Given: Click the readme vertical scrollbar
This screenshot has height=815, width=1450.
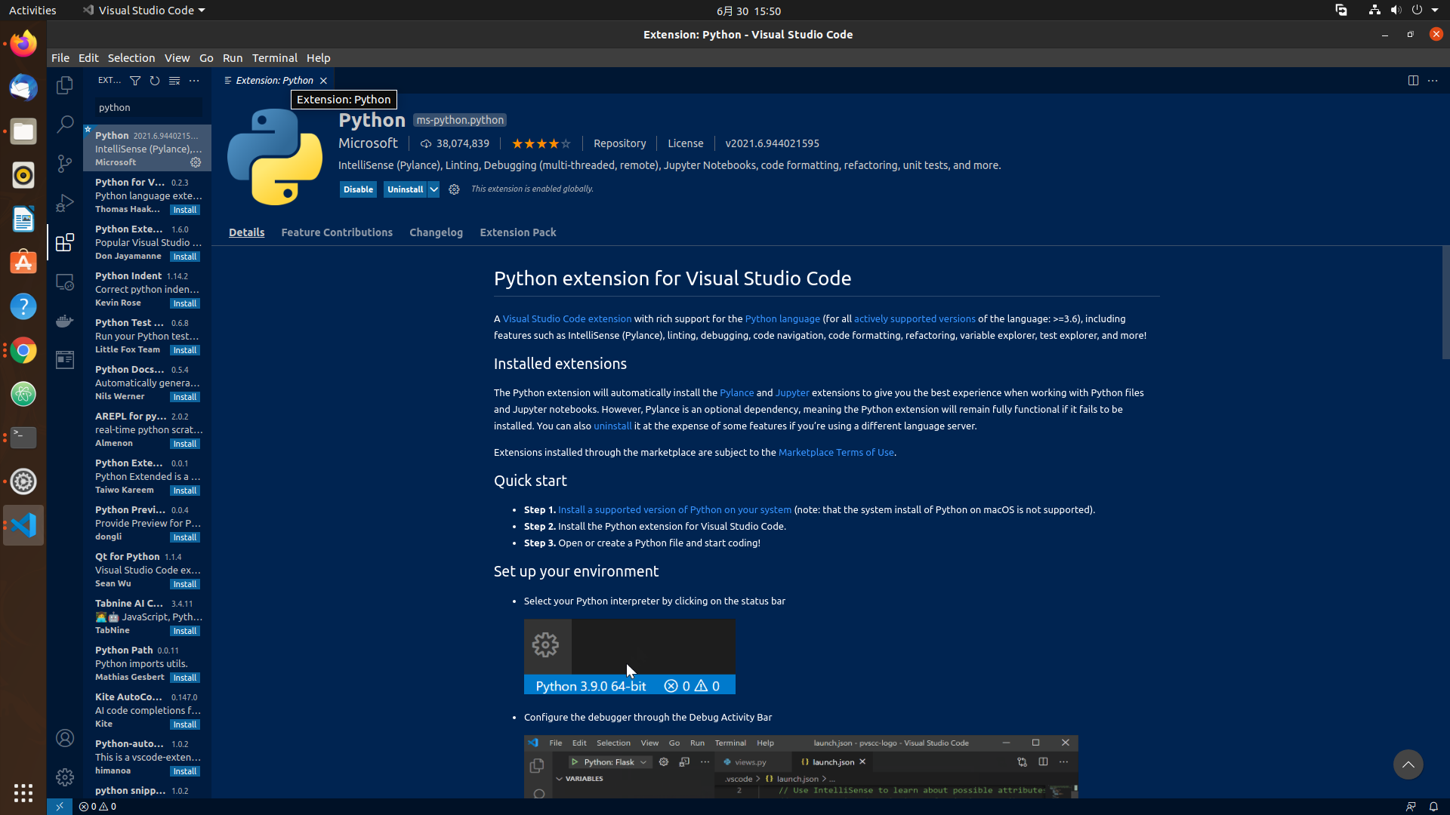Looking at the screenshot, I should click(x=1445, y=303).
